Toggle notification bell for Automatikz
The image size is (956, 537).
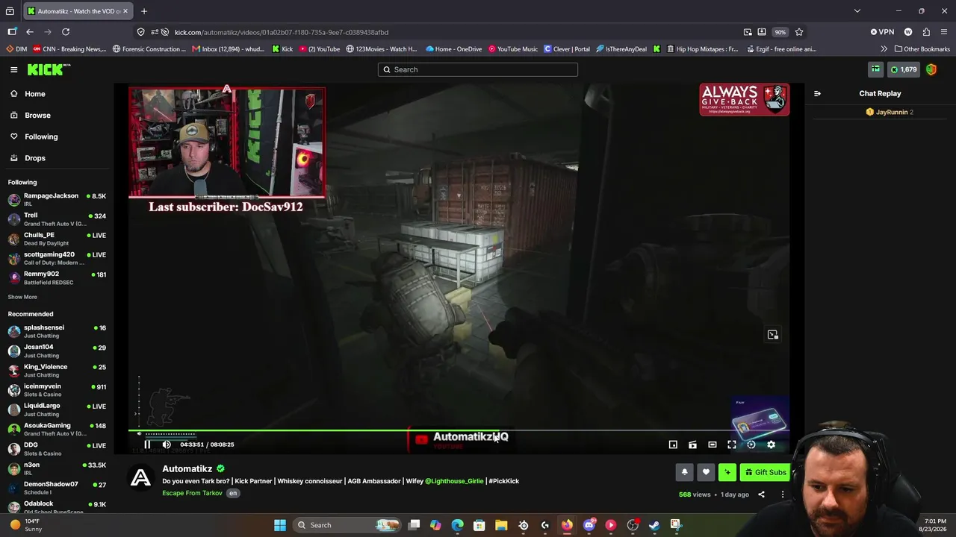pos(684,472)
